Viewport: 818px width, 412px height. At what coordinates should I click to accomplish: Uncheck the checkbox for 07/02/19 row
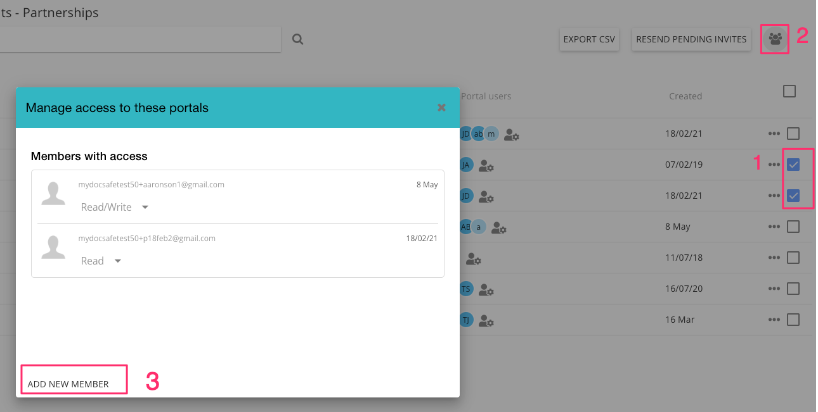793,165
